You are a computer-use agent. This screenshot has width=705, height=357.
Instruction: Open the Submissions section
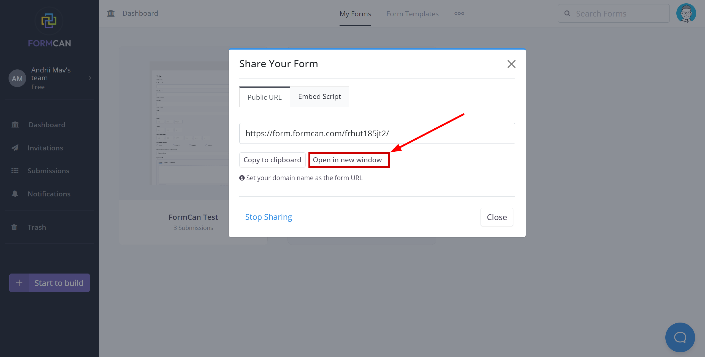[x=48, y=171]
